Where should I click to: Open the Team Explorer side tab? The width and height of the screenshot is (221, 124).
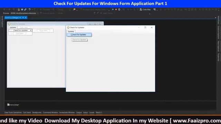coord(219,46)
